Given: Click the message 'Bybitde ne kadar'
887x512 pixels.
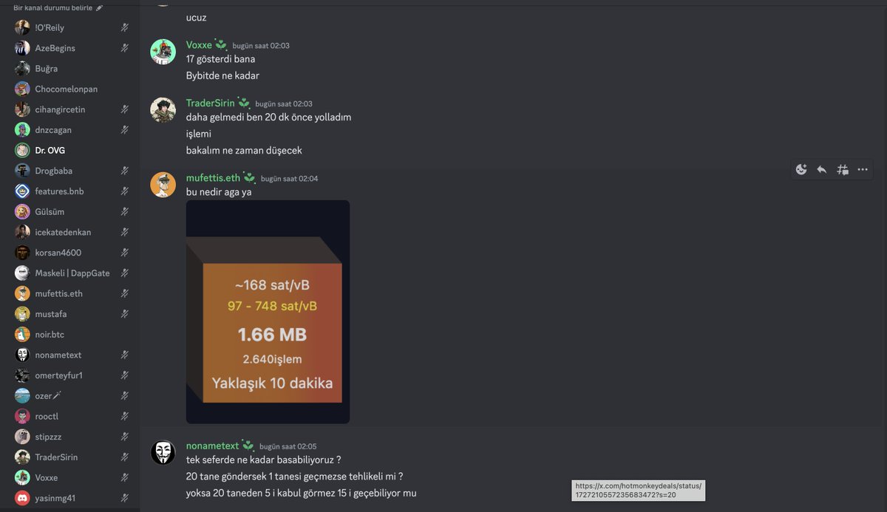Looking at the screenshot, I should click(x=222, y=75).
